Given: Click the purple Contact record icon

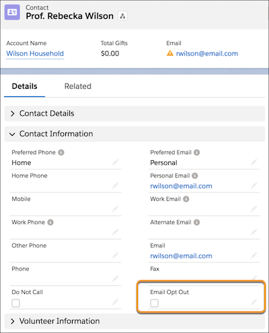Looking at the screenshot, I should (12, 12).
